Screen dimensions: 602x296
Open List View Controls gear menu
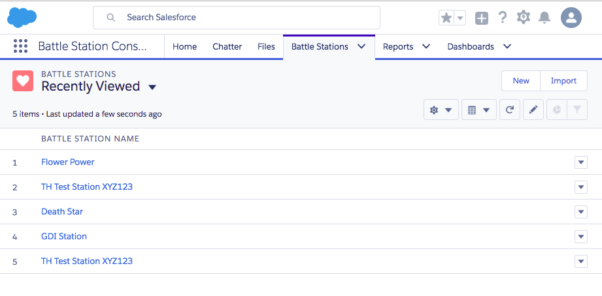441,110
